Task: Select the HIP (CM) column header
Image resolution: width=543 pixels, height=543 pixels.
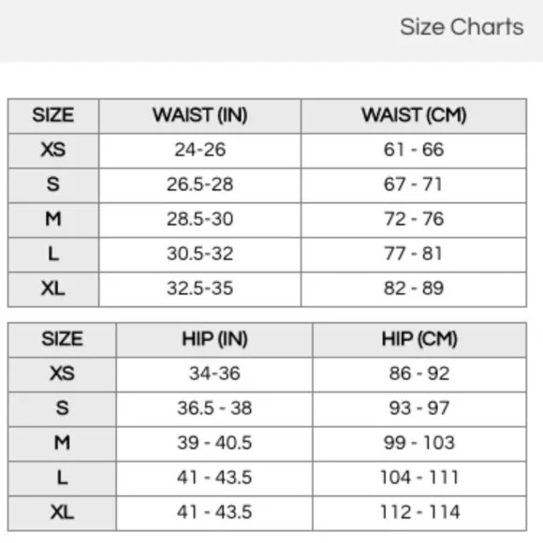Action: [419, 339]
